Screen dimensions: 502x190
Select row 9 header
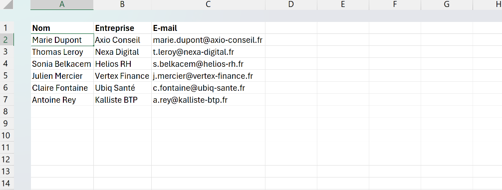pos(7,124)
